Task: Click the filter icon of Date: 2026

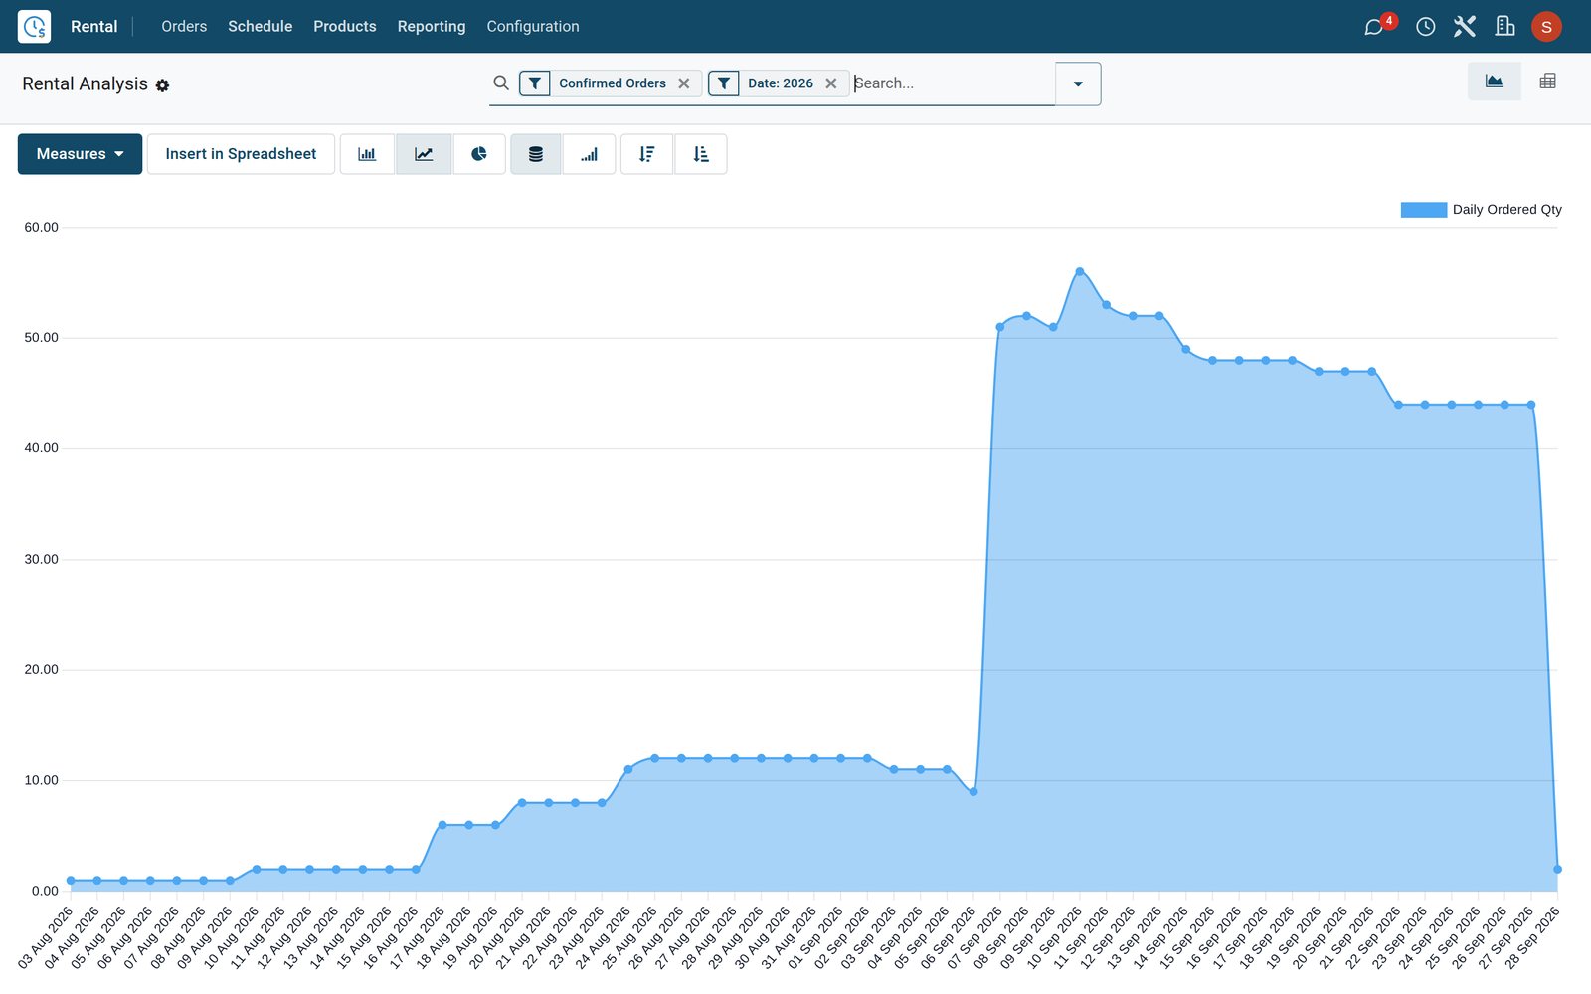Action: pyautogui.click(x=724, y=83)
